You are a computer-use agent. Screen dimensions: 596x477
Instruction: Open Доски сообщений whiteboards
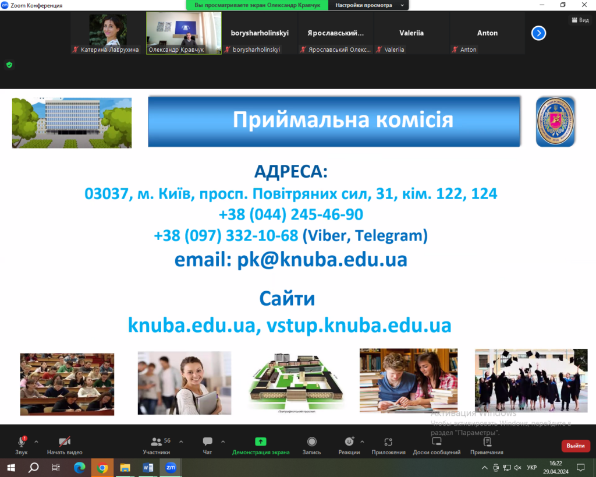pos(437,446)
